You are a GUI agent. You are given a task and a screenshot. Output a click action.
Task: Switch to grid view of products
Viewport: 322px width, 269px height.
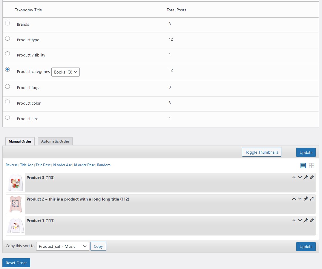[x=312, y=165]
